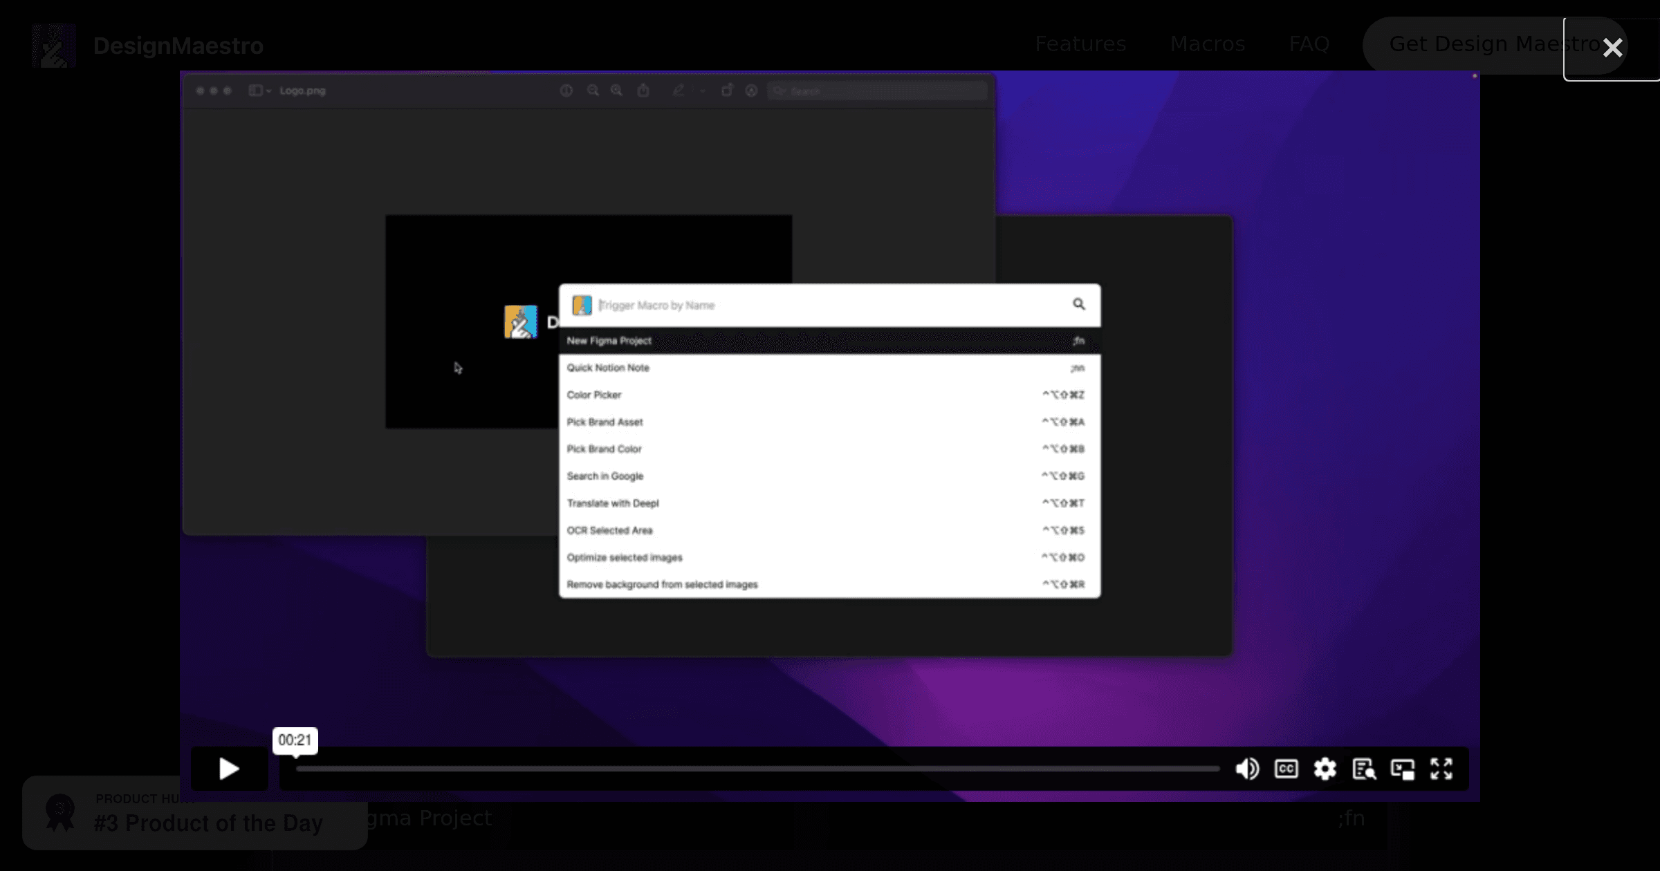This screenshot has height=871, width=1660.
Task: Open the video transcript search icon
Action: tap(1364, 769)
